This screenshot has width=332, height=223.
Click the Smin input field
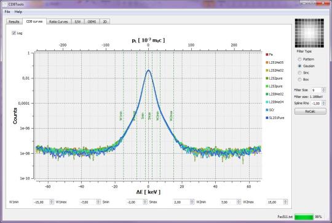[135, 202]
